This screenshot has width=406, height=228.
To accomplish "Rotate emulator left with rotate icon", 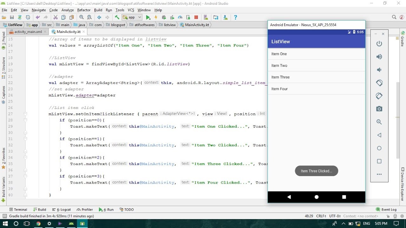I will coord(379,83).
